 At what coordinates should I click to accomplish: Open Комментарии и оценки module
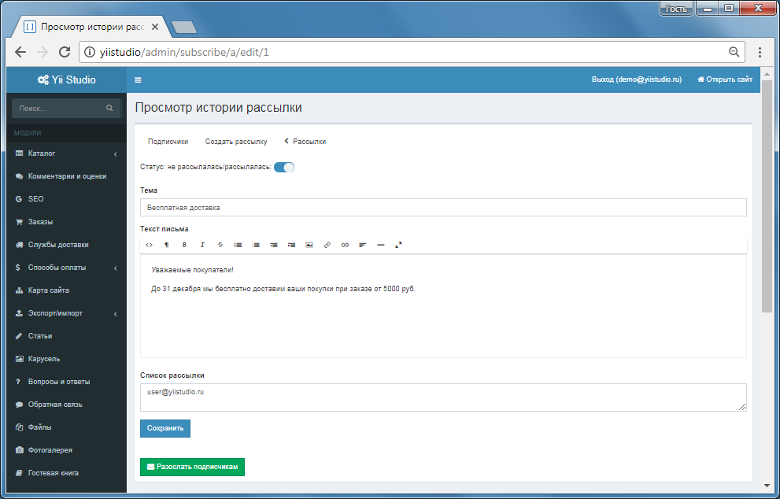[x=67, y=176]
